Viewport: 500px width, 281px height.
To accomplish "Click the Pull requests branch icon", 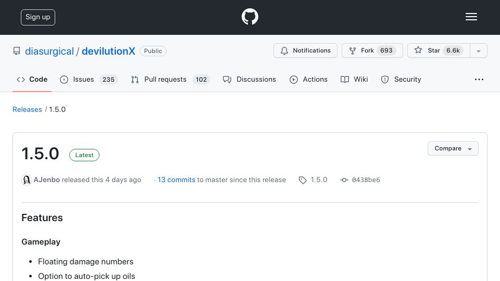I will click(x=135, y=80).
